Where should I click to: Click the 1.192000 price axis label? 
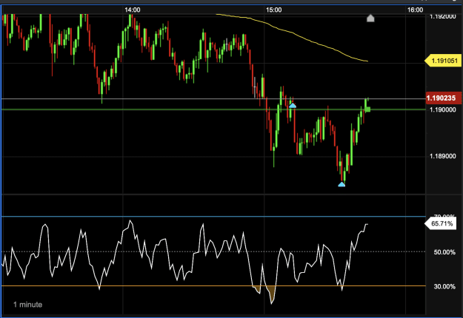pyautogui.click(x=442, y=16)
